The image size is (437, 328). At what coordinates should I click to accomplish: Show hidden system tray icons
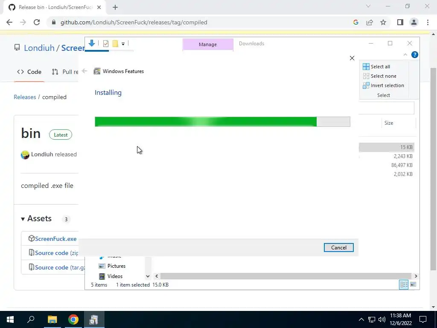[361, 319]
